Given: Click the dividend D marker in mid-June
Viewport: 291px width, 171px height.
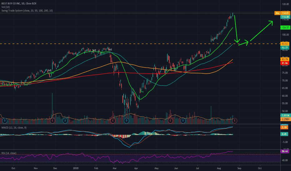Looking at the screenshot, I should [183, 121].
